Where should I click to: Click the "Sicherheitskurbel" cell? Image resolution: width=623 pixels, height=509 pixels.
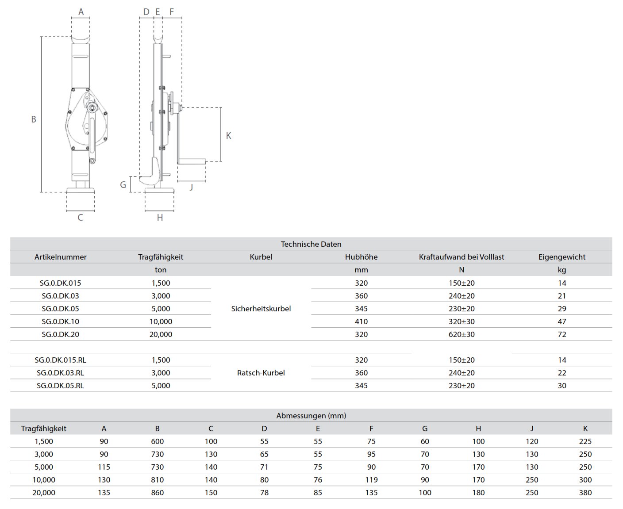pyautogui.click(x=261, y=309)
